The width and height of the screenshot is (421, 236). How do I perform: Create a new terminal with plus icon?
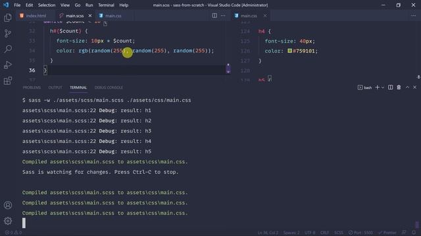click(377, 87)
